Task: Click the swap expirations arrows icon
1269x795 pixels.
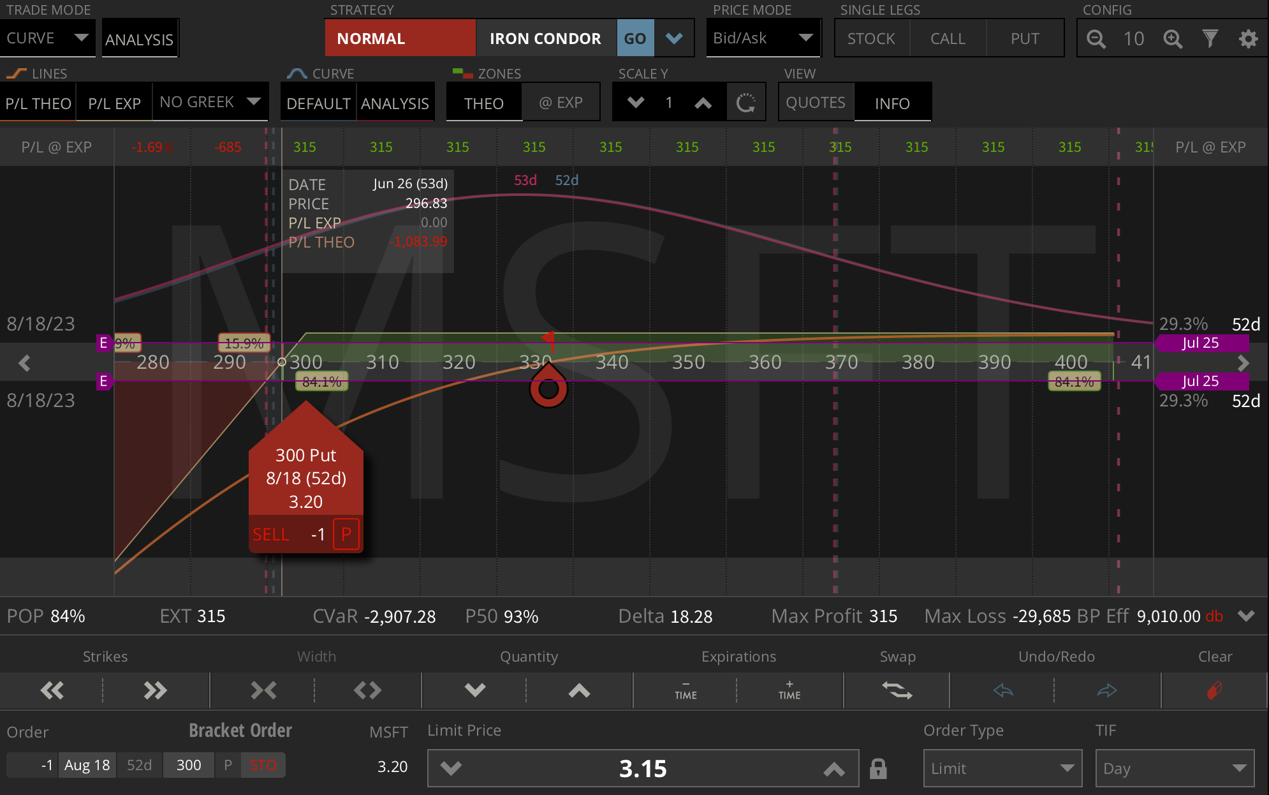Action: (x=897, y=690)
